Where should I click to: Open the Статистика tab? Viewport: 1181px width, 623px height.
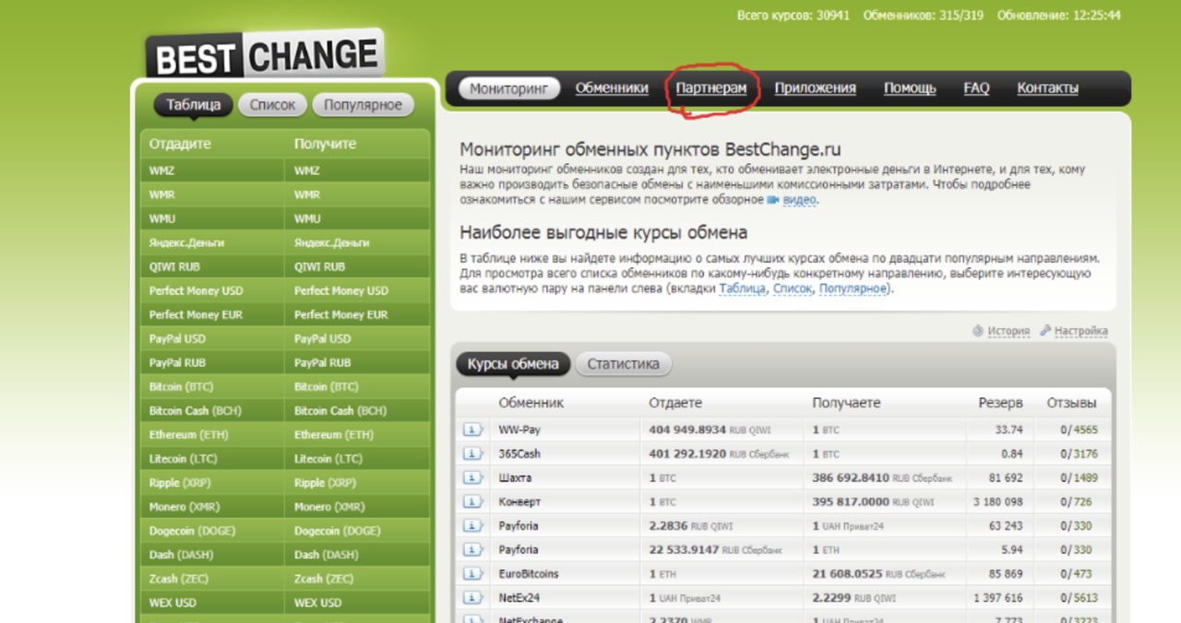[x=624, y=364]
